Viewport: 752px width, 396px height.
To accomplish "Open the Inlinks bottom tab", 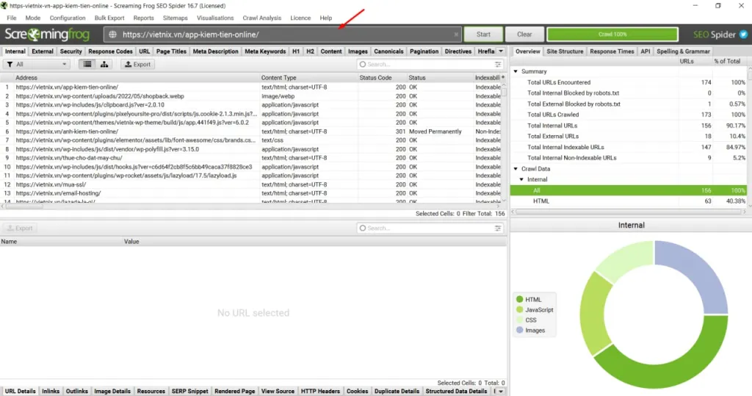I will pyautogui.click(x=51, y=391).
